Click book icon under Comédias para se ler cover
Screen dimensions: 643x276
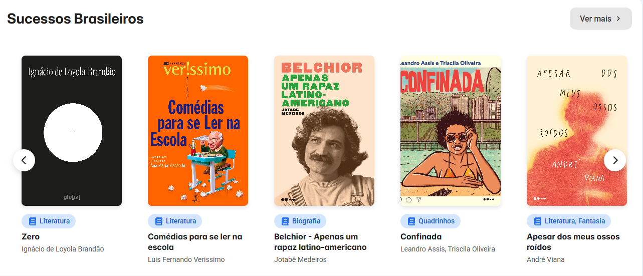159,221
